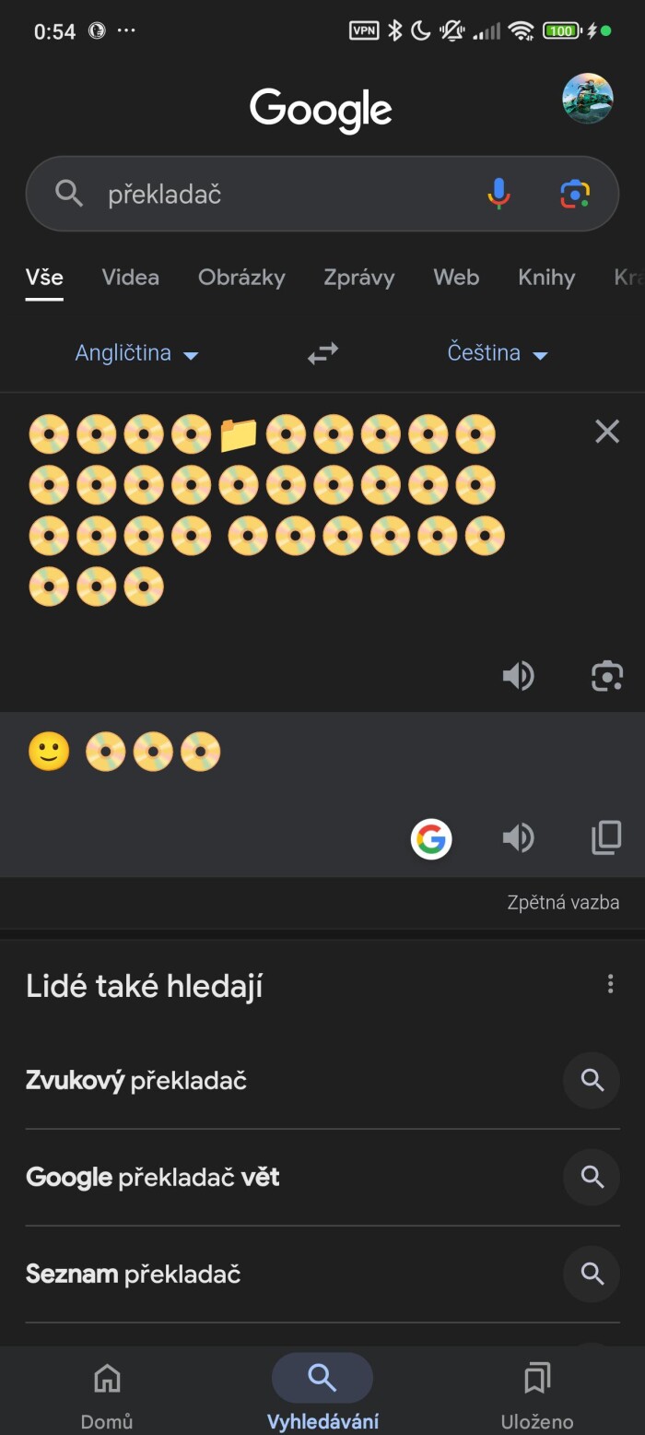Screen dimensions: 645x1435
Task: Open the Zpětná vazba feedback link
Action: coord(563,902)
